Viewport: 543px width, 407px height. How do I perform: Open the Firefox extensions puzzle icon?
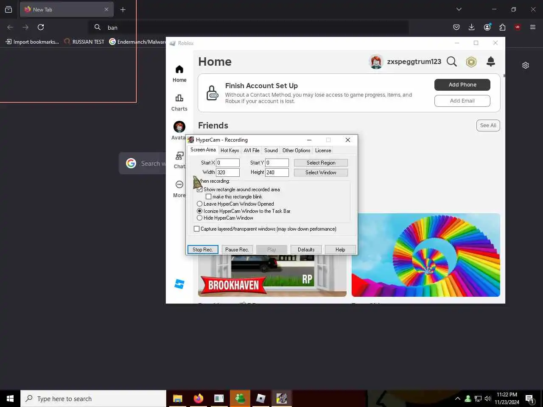502,27
